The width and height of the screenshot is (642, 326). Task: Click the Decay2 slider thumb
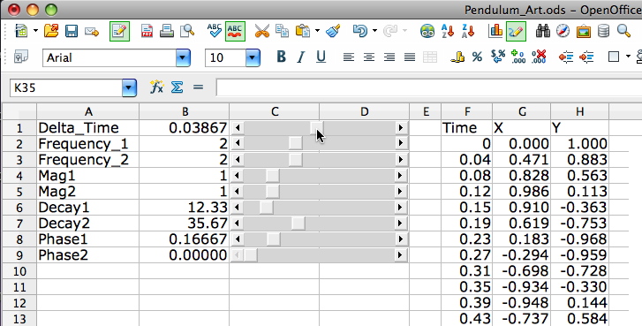click(298, 224)
